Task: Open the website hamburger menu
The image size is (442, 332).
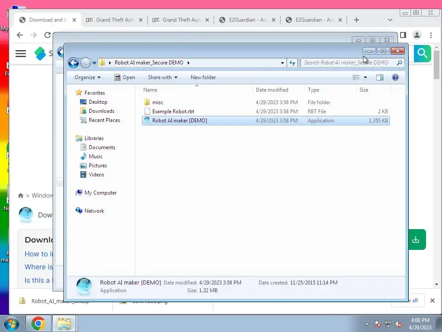Action: click(x=21, y=53)
